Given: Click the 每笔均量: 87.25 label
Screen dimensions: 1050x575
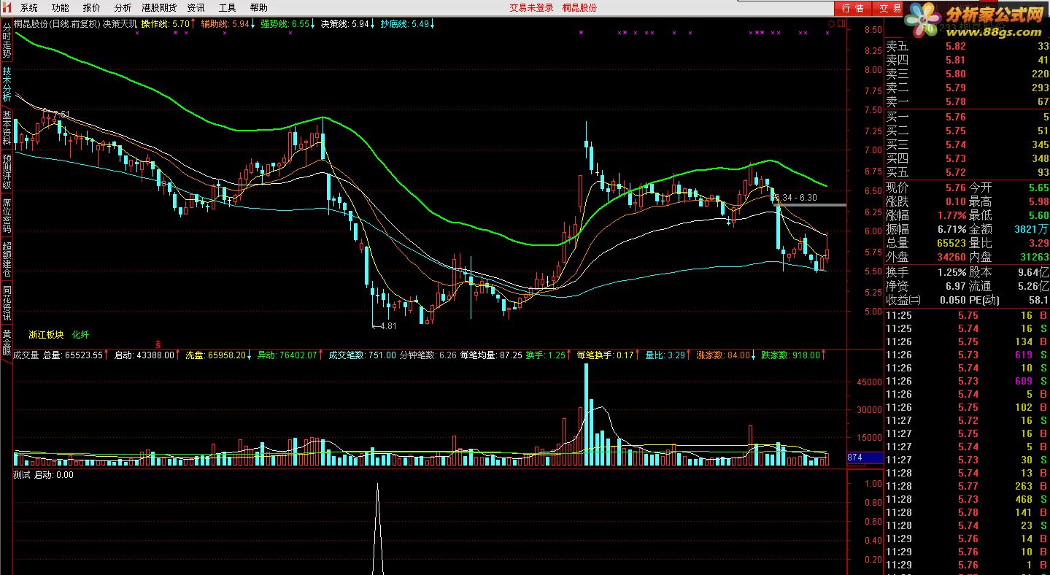Looking at the screenshot, I should 491,355.
